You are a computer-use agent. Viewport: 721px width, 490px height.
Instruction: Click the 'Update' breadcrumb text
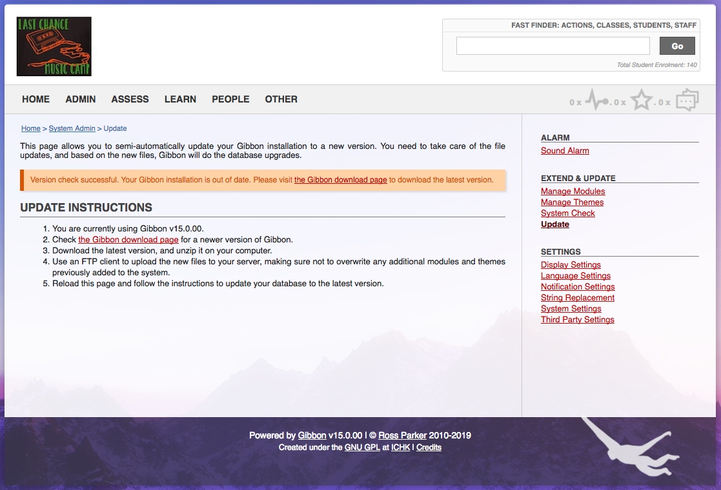coord(115,128)
